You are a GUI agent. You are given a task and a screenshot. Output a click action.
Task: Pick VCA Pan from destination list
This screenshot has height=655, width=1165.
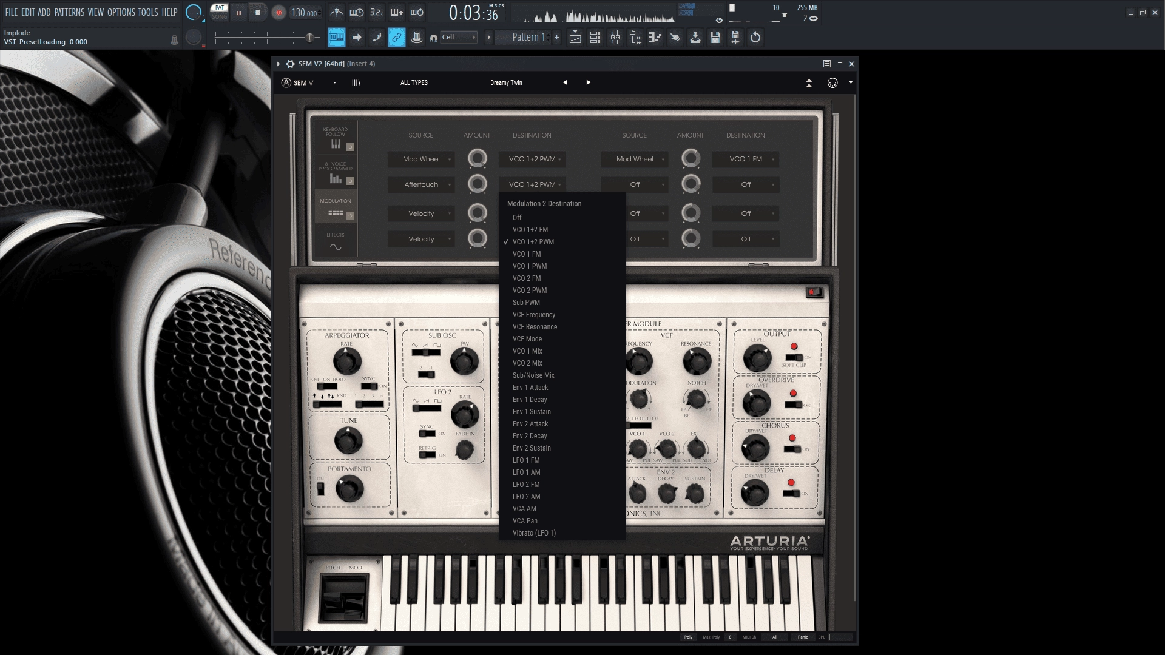point(562,521)
